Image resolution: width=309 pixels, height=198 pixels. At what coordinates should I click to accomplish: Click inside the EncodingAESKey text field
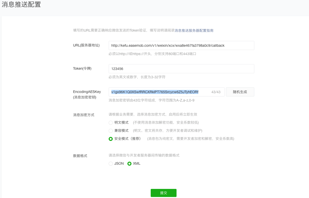(x=160, y=92)
